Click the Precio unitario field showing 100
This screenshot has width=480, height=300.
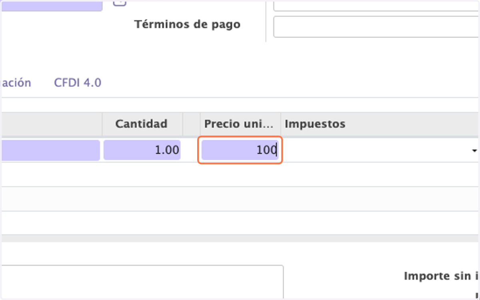(240, 150)
